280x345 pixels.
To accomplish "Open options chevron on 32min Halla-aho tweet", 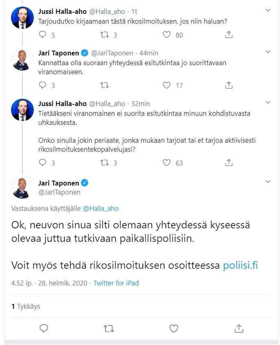I will coord(268,102).
